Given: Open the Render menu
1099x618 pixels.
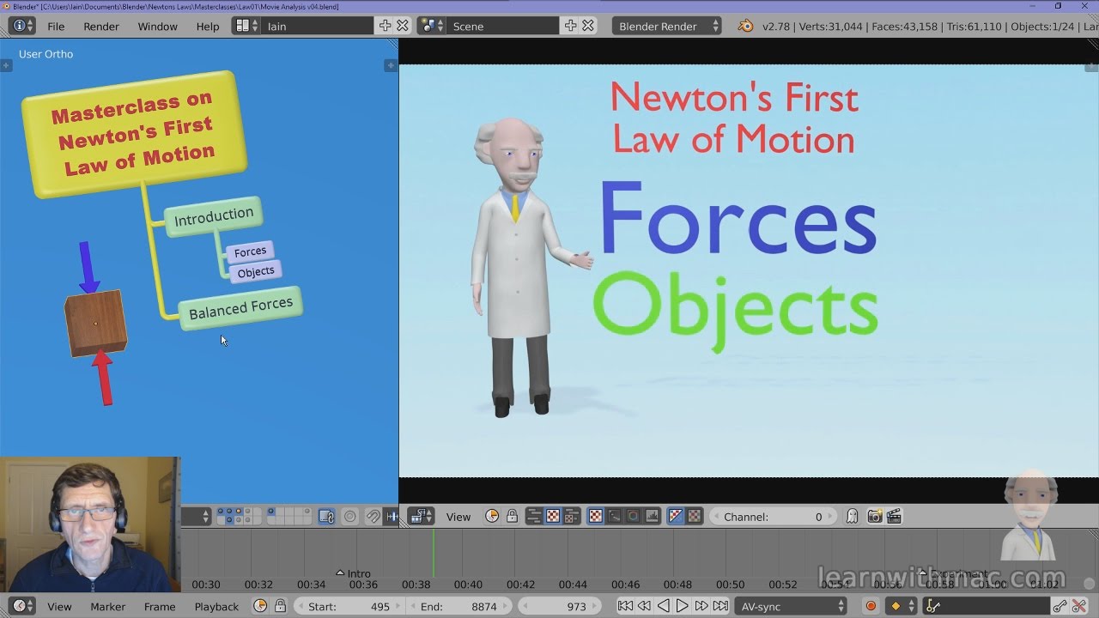Looking at the screenshot, I should pyautogui.click(x=101, y=27).
